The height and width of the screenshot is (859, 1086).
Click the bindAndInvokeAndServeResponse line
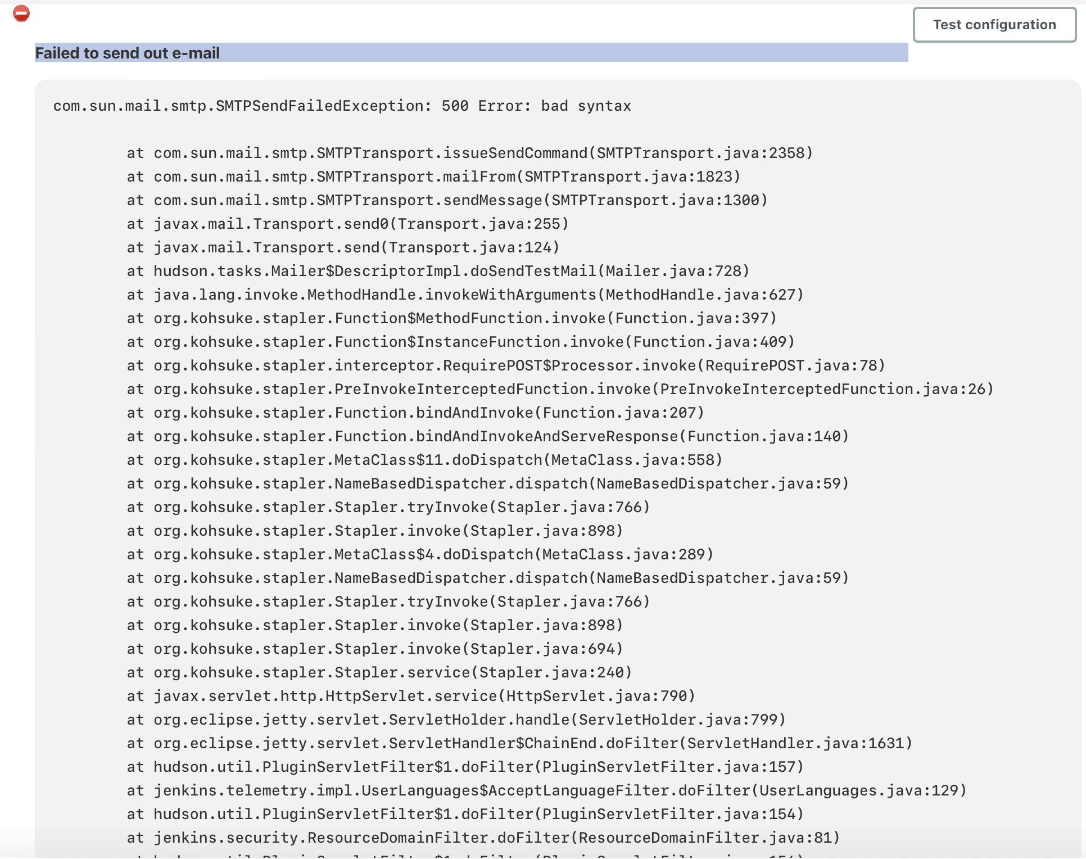click(x=487, y=436)
